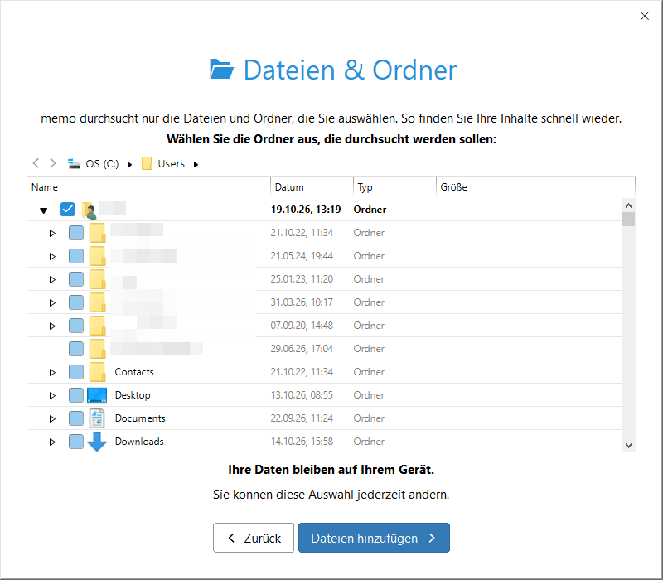Click the forward navigation arrow in path bar
Viewport: 663px width, 580px height.
pyautogui.click(x=52, y=163)
